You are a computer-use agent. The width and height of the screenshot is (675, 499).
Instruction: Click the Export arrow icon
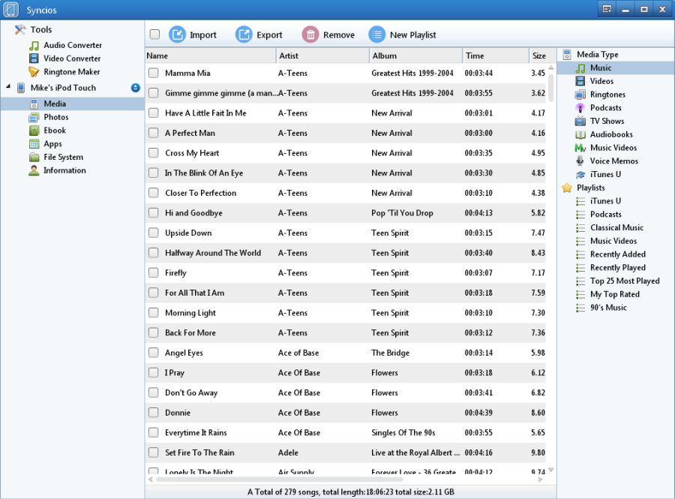pyautogui.click(x=244, y=35)
